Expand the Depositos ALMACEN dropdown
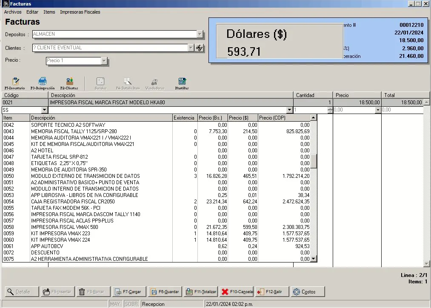 [x=200, y=34]
